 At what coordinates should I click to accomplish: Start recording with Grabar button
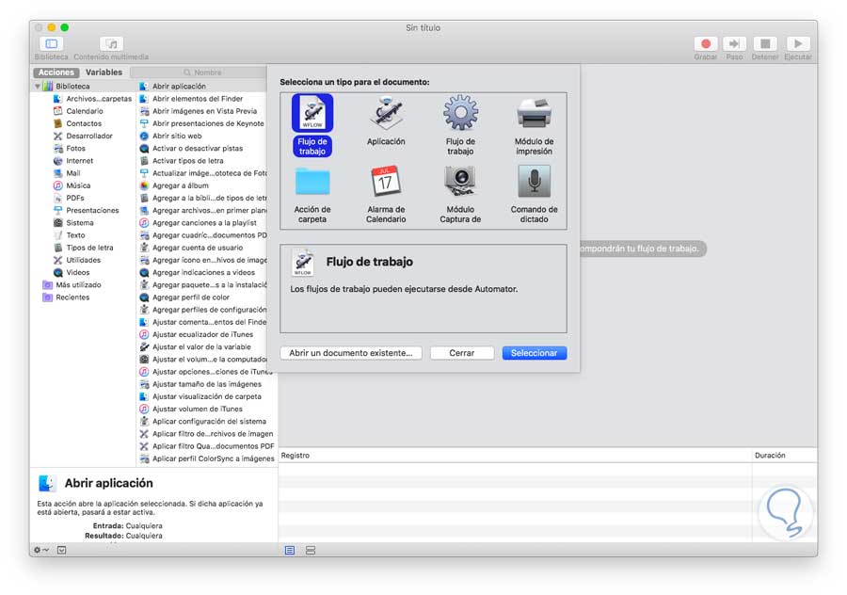coord(706,43)
